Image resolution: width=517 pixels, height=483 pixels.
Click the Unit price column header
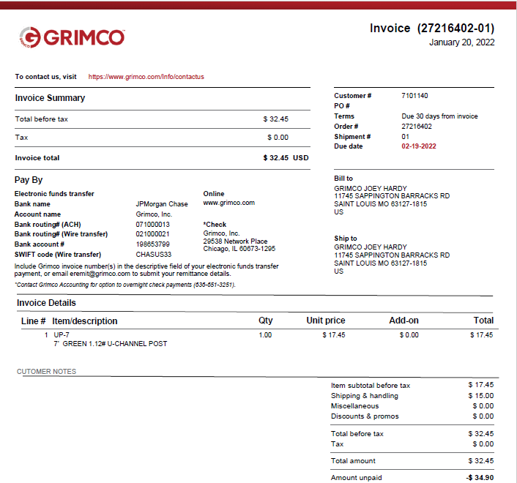coord(325,321)
